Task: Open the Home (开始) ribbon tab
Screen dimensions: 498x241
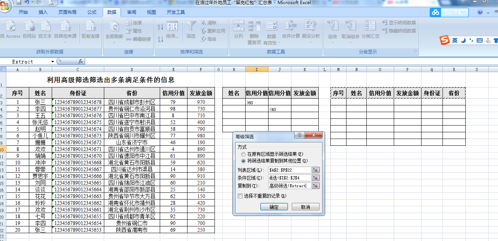Action: [23, 12]
